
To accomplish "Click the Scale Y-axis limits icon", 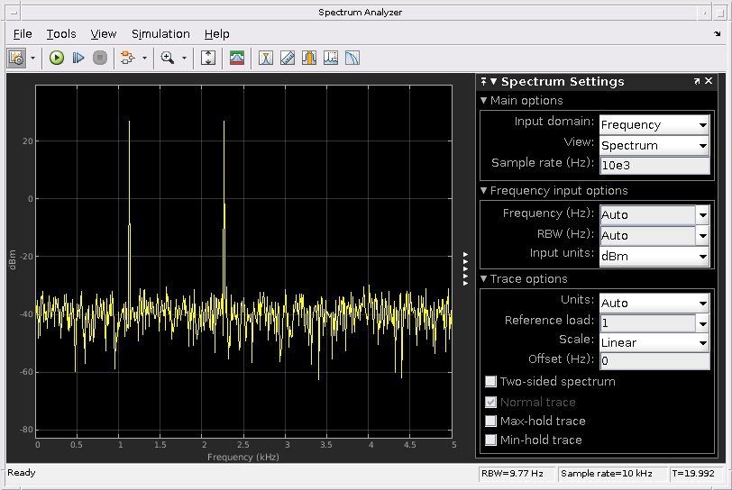I will click(x=208, y=58).
